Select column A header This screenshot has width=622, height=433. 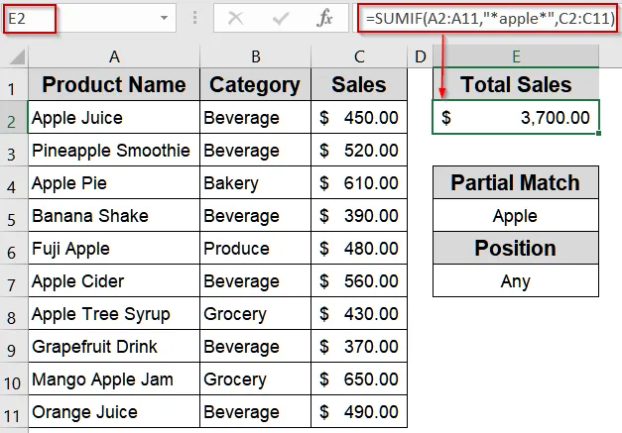tap(114, 56)
